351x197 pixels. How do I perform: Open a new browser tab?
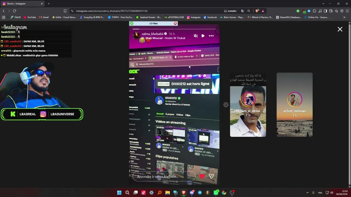click(49, 4)
